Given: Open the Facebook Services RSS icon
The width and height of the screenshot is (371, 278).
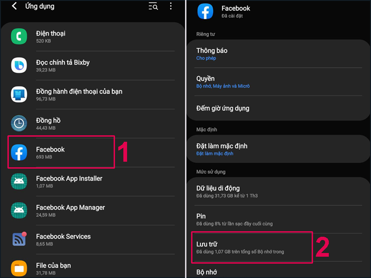Looking at the screenshot, I should point(19,240).
